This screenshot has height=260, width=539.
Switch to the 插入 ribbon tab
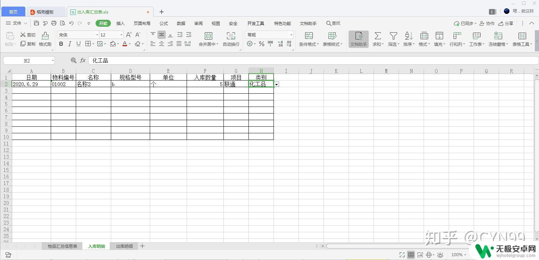tap(121, 23)
